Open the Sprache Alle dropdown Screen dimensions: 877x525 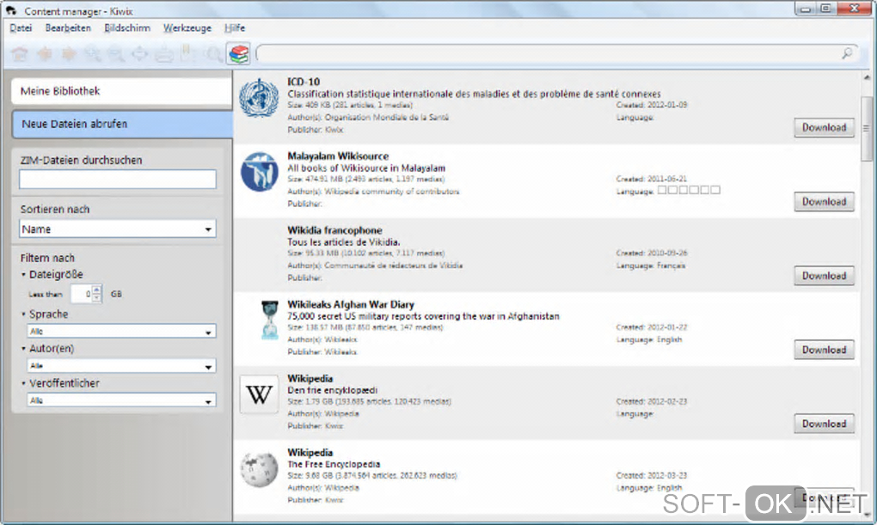coord(121,332)
